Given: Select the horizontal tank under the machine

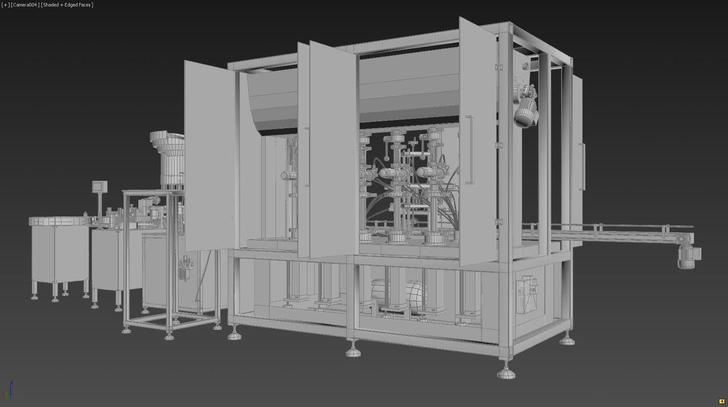Looking at the screenshot, I should click(x=398, y=293).
